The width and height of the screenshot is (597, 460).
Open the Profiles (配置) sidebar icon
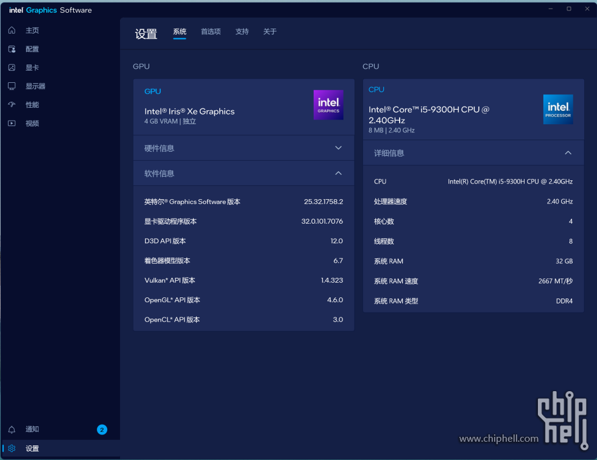[x=12, y=49]
